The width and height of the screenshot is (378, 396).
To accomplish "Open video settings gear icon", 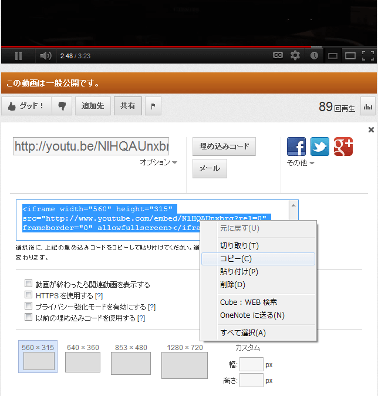I will (295, 55).
